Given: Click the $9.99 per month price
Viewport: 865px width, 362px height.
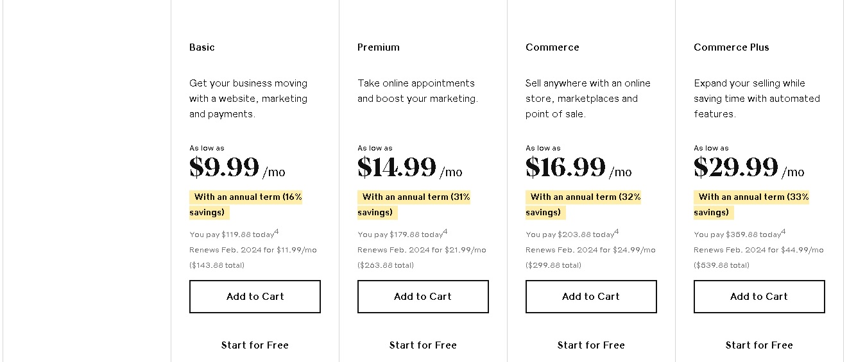Looking at the screenshot, I should (x=237, y=168).
